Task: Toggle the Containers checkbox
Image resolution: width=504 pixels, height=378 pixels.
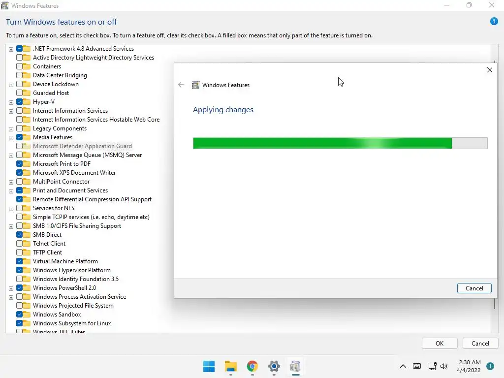Action: [19, 66]
